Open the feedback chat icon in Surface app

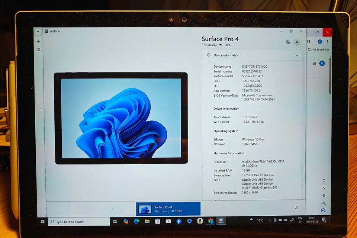(288, 42)
